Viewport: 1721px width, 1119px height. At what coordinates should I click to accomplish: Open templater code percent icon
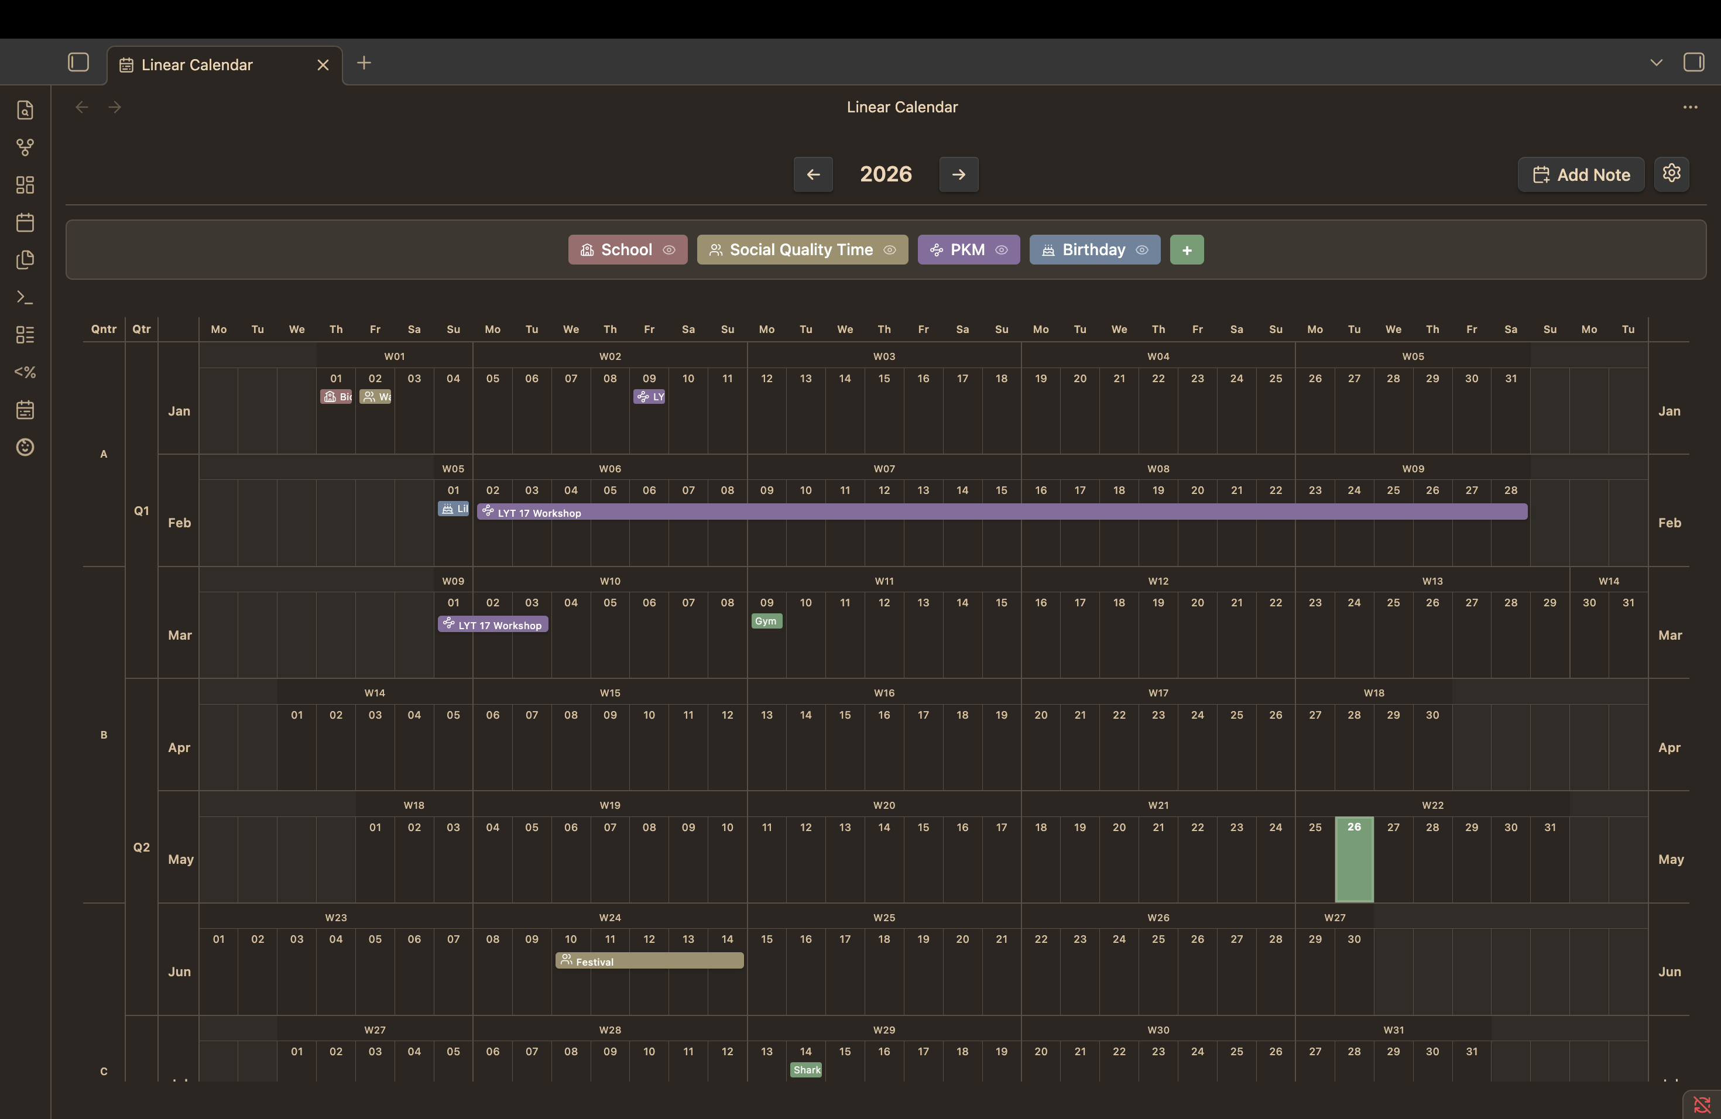(25, 372)
